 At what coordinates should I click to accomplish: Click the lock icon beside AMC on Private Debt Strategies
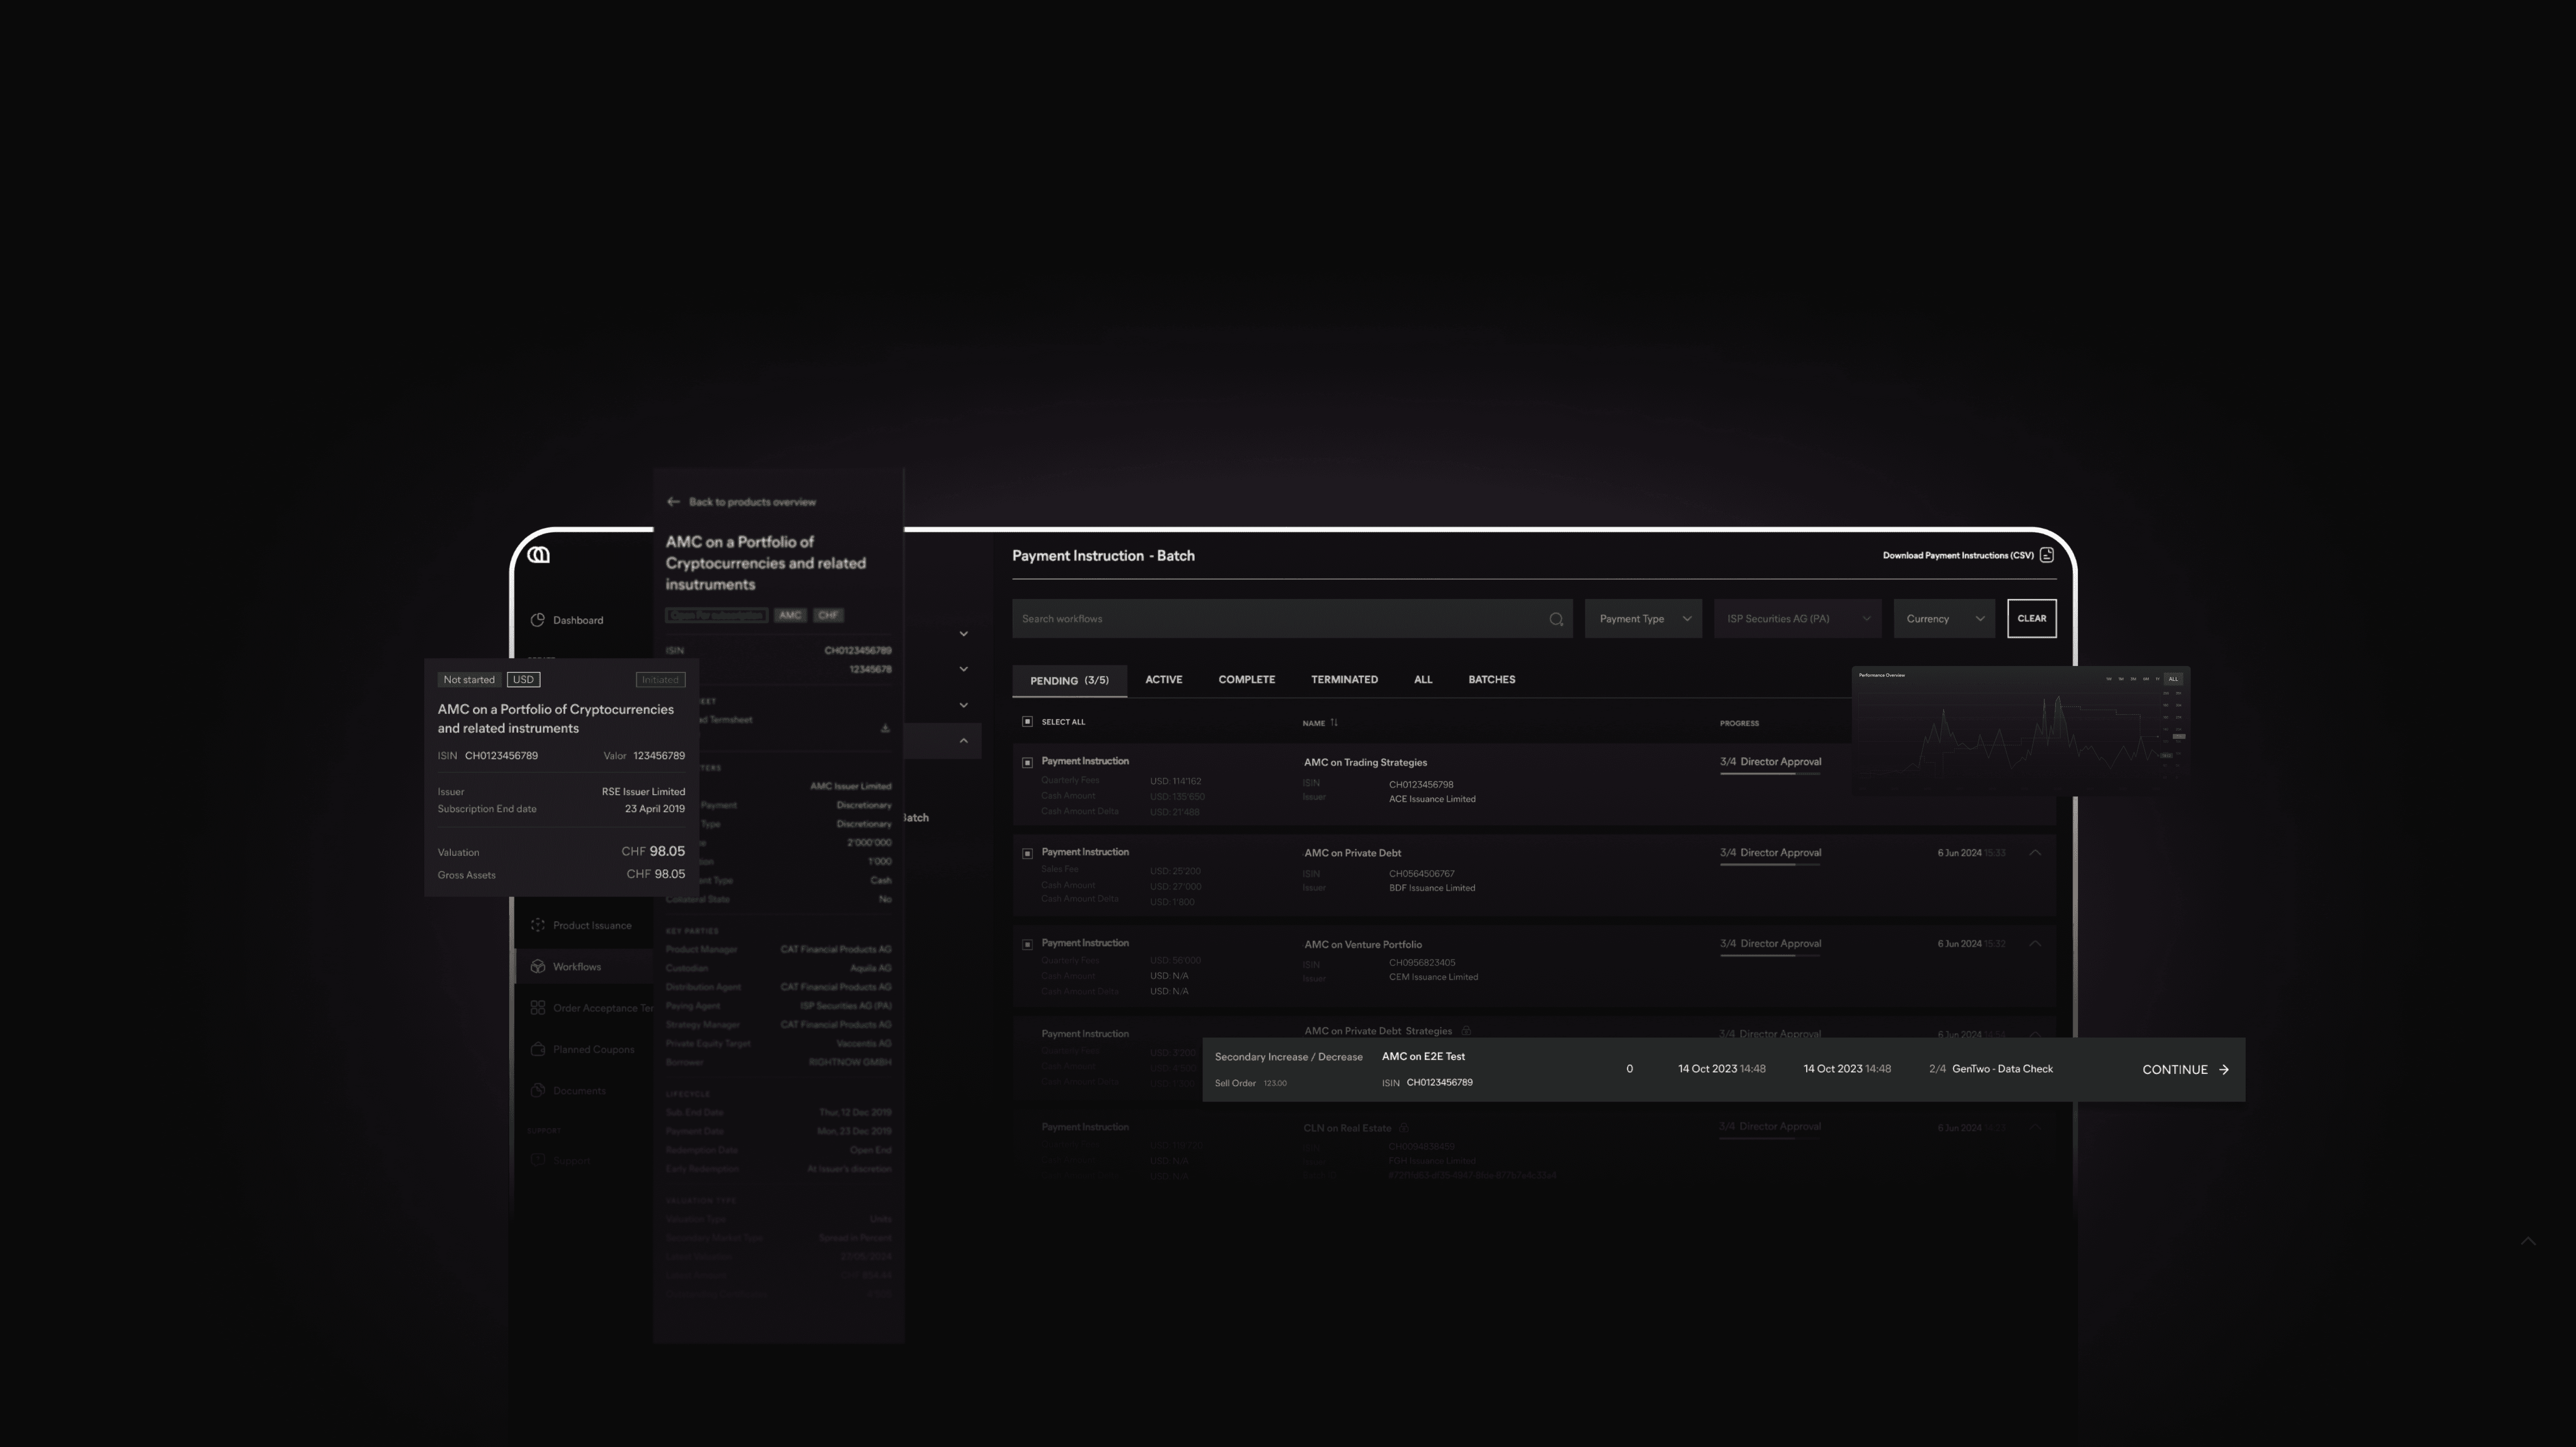[x=1465, y=1031]
